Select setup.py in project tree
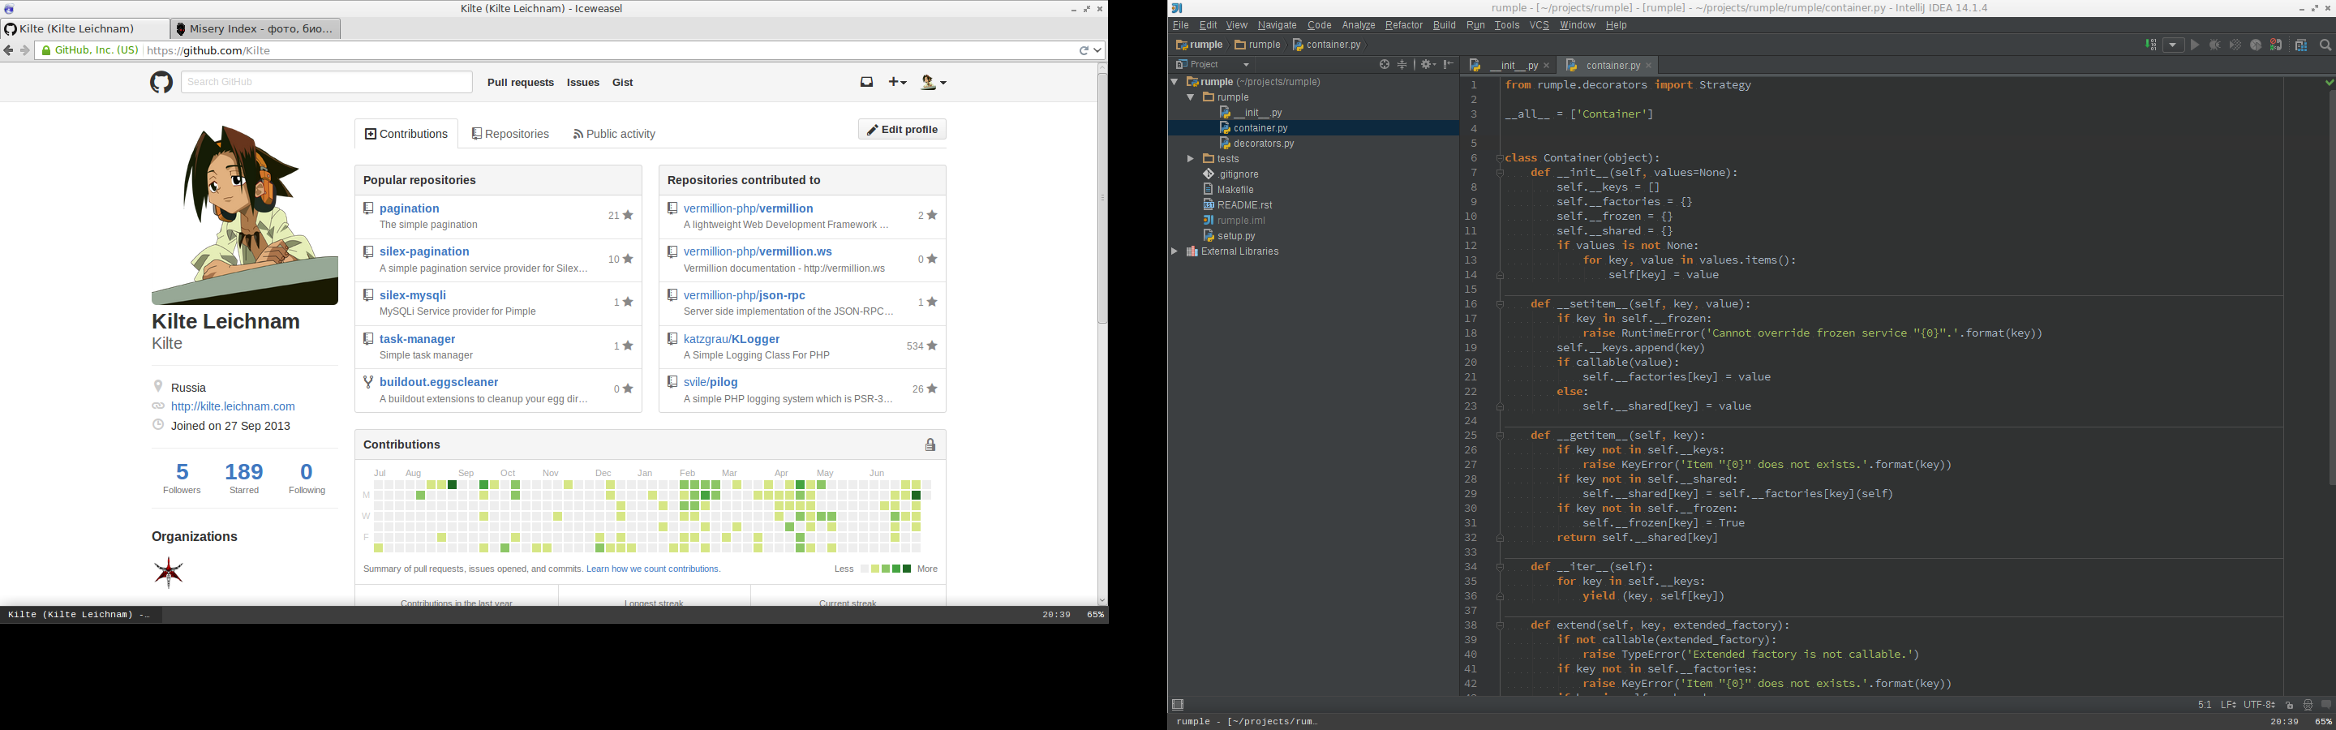Viewport: 2336px width, 730px height. point(1235,236)
